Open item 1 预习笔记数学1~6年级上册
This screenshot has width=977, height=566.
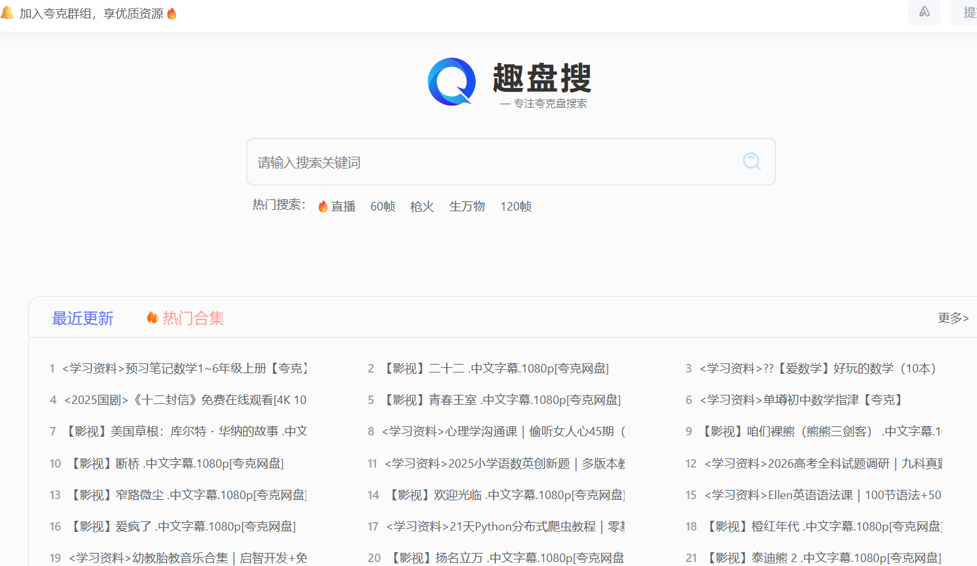click(184, 369)
